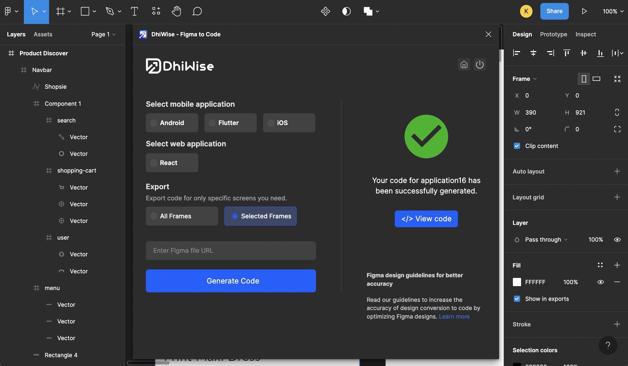
Task: Switch to the Assets tab
Action: click(43, 34)
